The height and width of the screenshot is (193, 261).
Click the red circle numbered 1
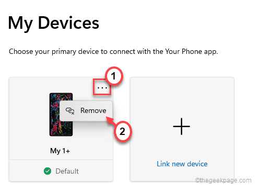coord(114,76)
